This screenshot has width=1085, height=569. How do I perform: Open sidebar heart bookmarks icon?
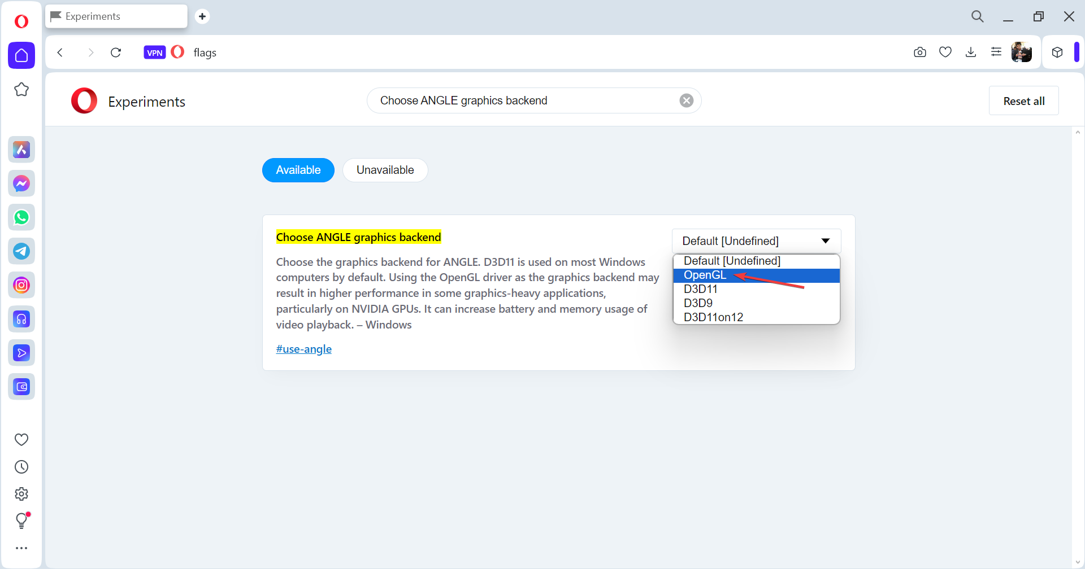point(21,439)
